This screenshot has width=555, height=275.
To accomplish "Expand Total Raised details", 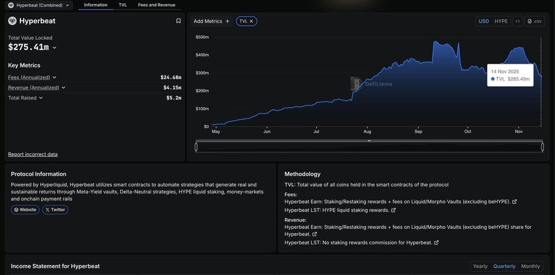I will [41, 98].
